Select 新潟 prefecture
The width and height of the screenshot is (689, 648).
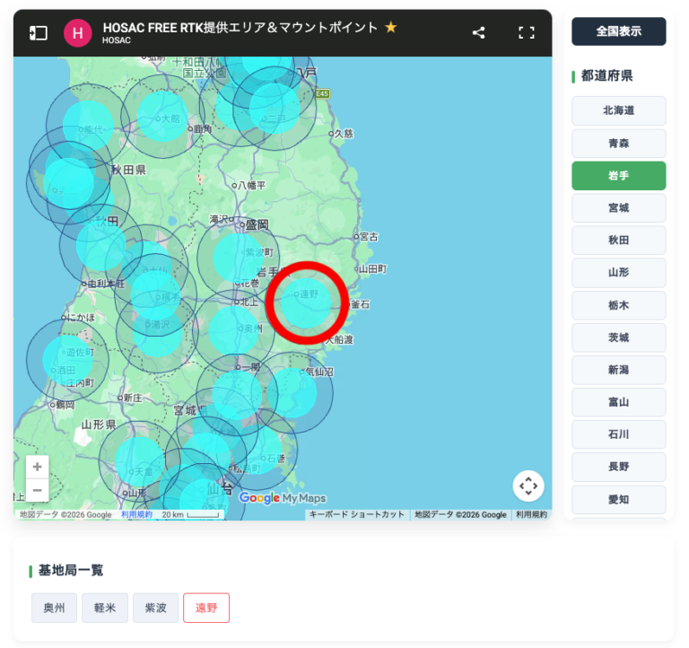[x=619, y=370]
